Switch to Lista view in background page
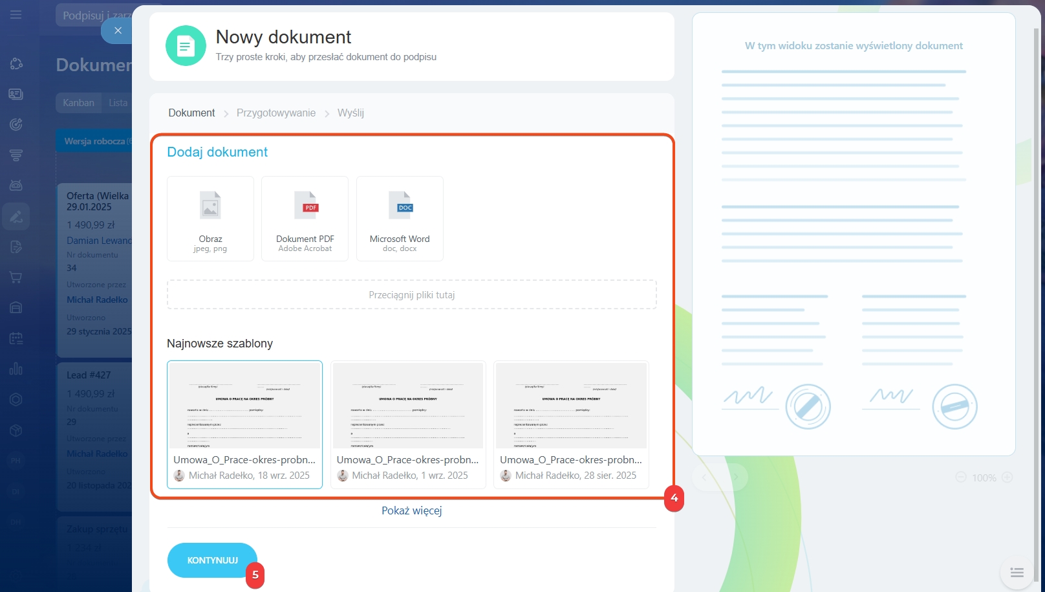 click(118, 103)
